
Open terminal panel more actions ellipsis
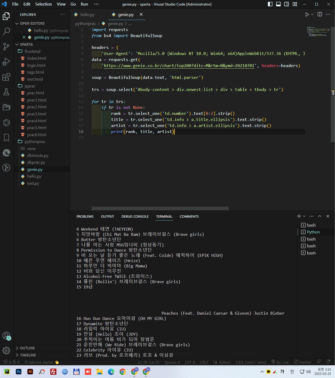click(x=312, y=216)
